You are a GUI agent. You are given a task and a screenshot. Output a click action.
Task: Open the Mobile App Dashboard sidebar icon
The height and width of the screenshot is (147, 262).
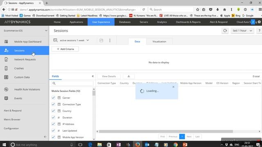[x=6, y=42]
